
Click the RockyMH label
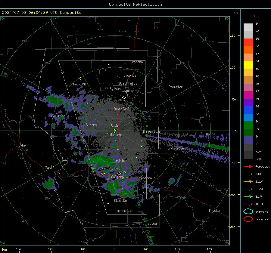pos(79,84)
